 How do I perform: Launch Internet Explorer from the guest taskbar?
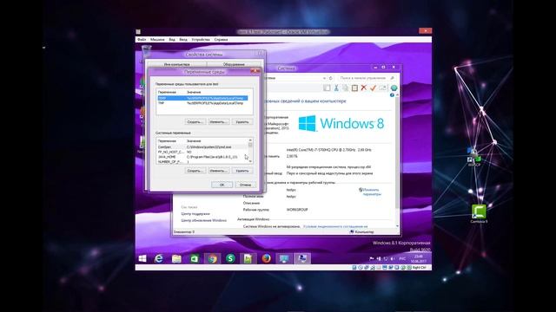coord(159,258)
